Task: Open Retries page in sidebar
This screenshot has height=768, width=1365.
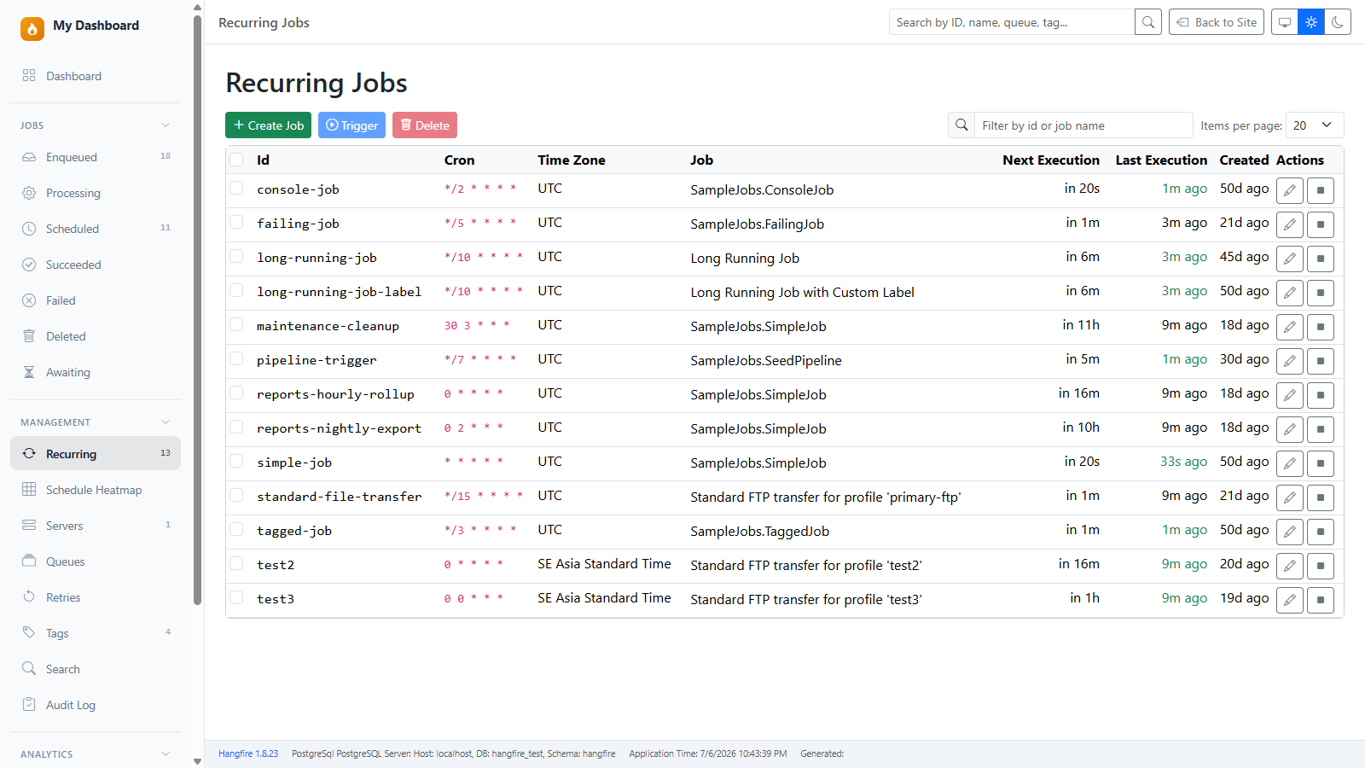Action: (x=96, y=597)
